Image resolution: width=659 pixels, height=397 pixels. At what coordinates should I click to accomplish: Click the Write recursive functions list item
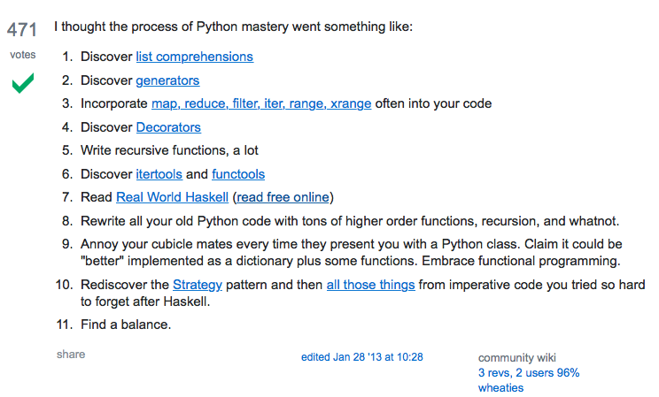(x=169, y=150)
